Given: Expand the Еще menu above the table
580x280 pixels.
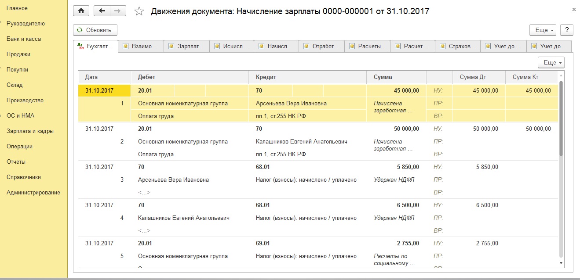Looking at the screenshot, I should click(x=551, y=63).
